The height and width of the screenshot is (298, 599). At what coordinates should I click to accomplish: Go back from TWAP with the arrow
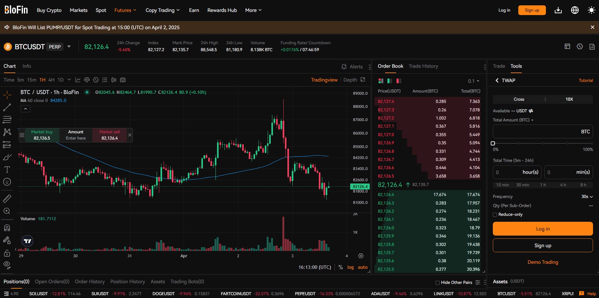click(x=497, y=80)
